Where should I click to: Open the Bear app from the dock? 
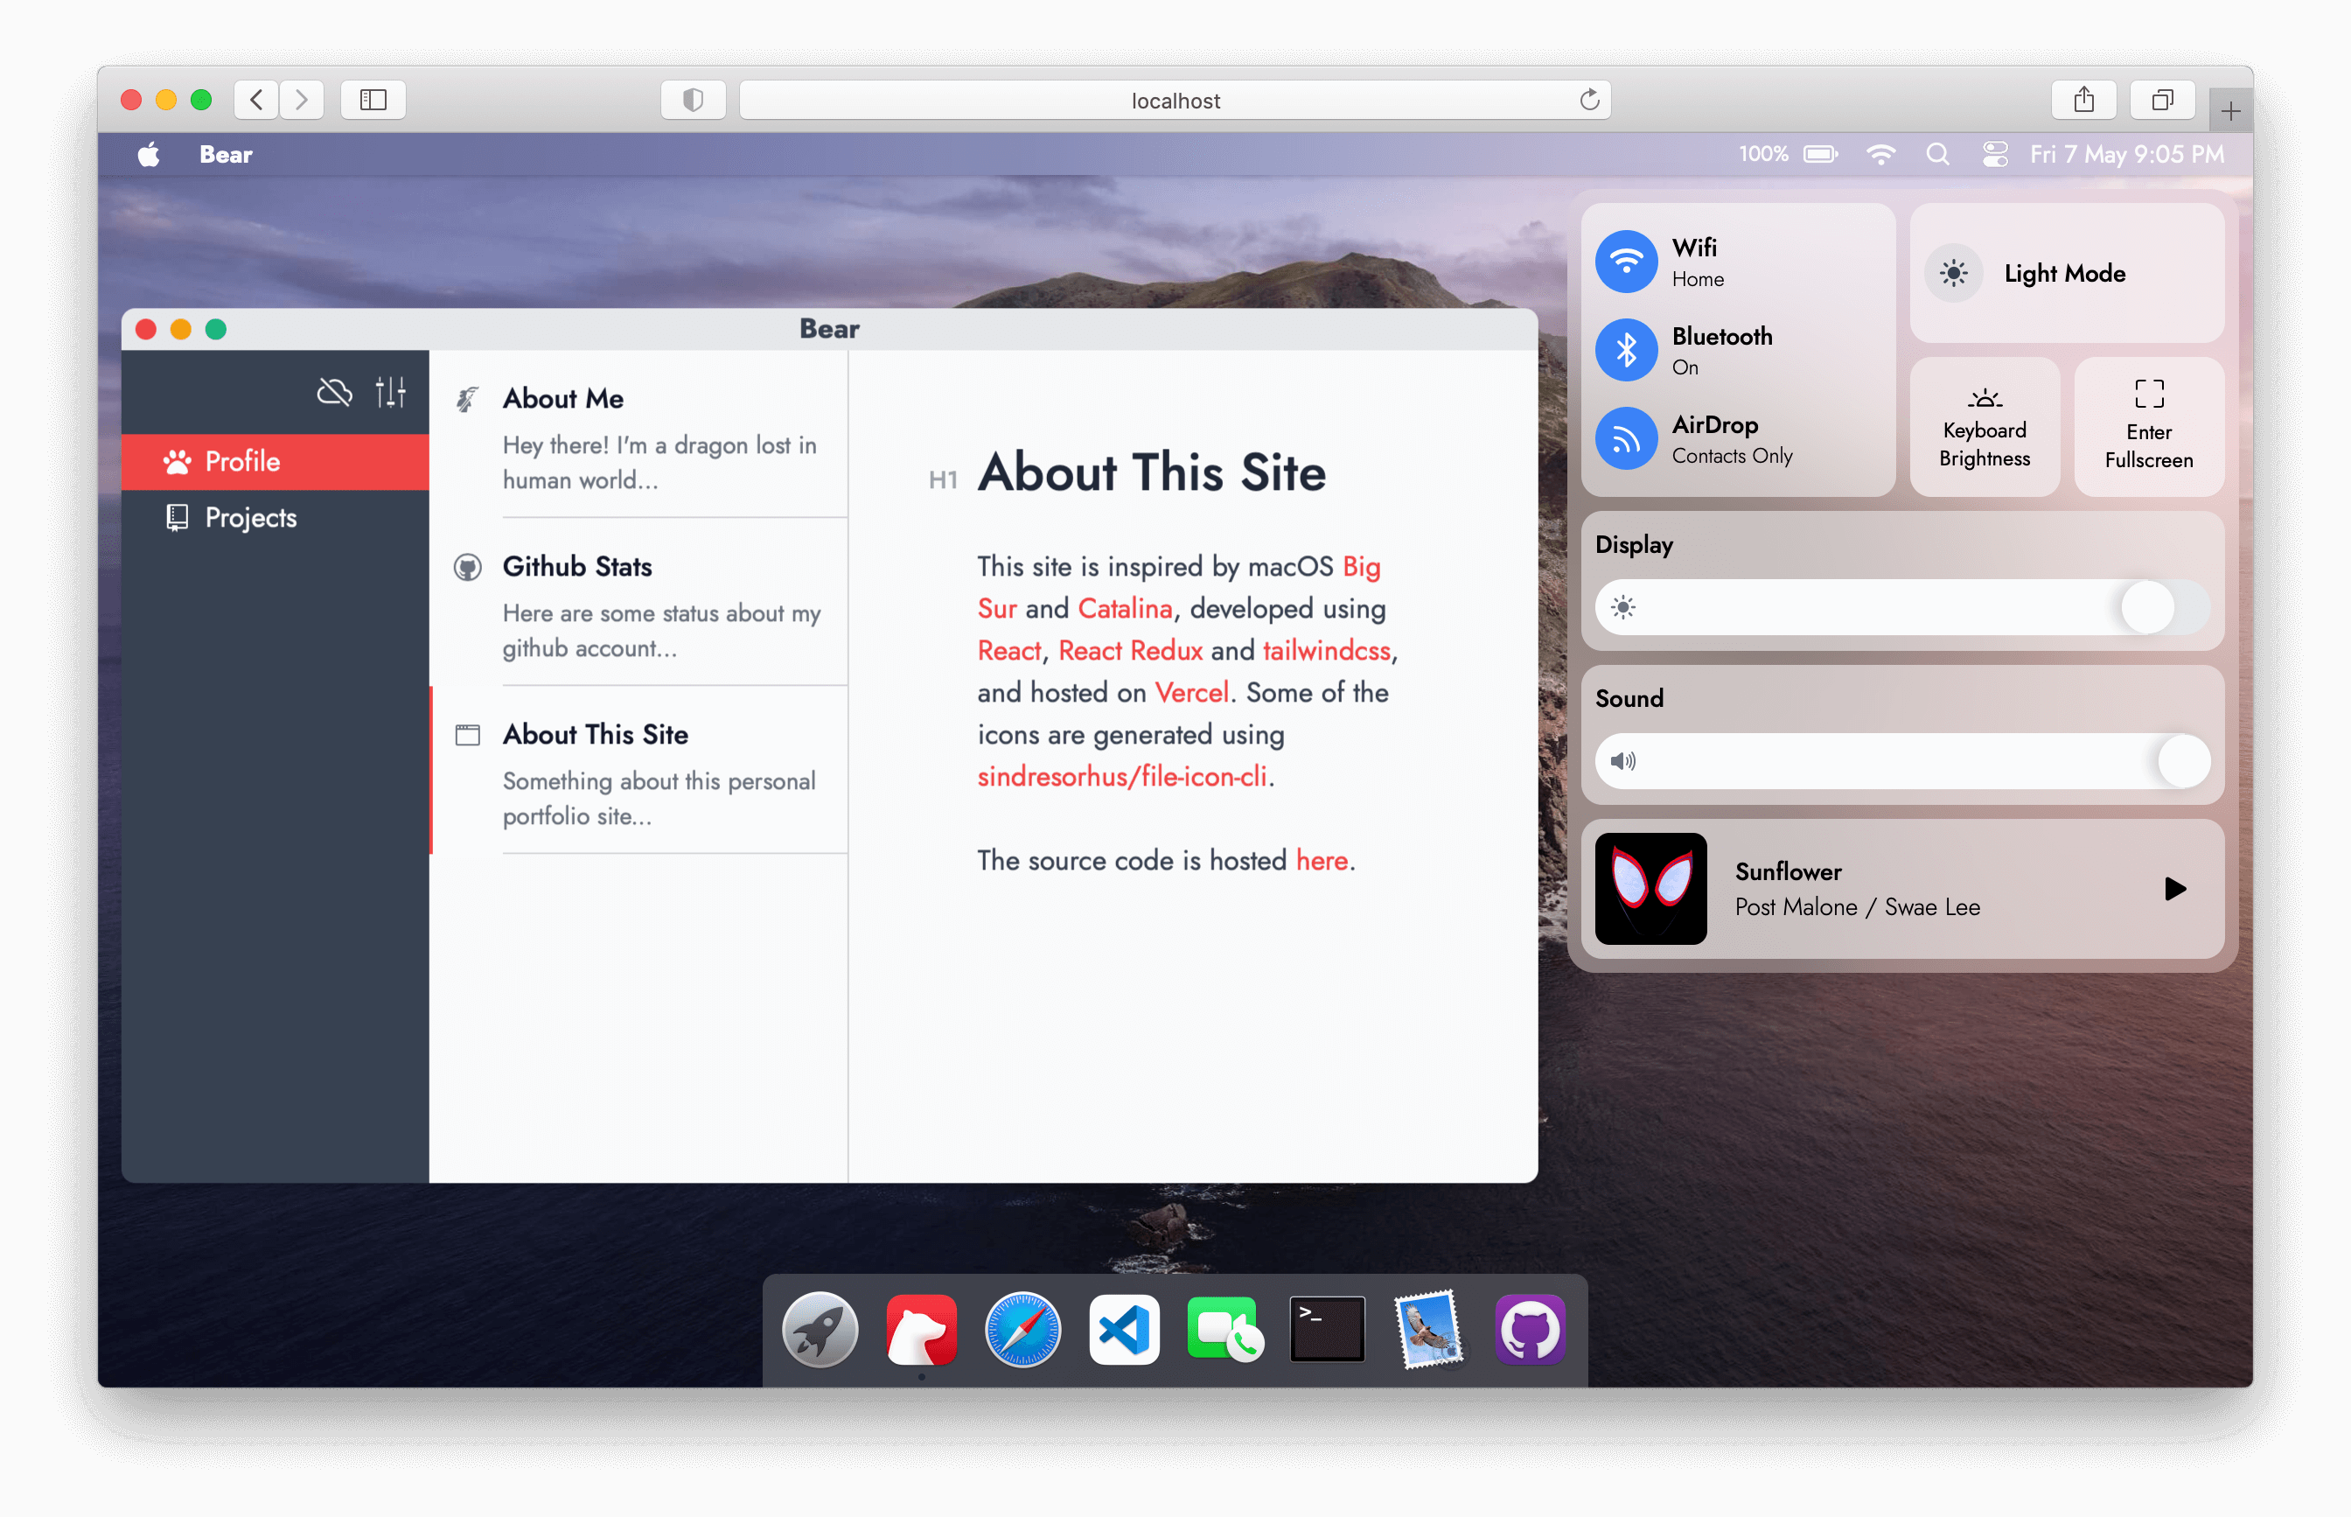pyautogui.click(x=922, y=1330)
